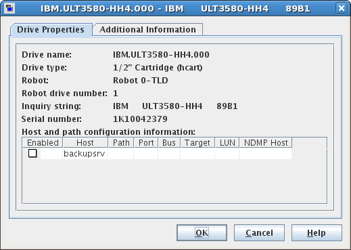The width and height of the screenshot is (351, 250).
Task: Click the Bus column header
Action: tap(169, 143)
